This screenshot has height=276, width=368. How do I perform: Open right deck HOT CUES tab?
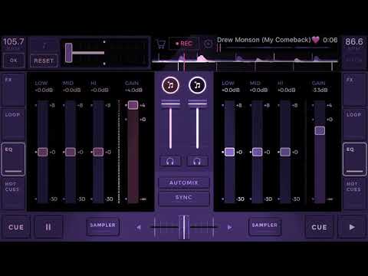pos(354,193)
